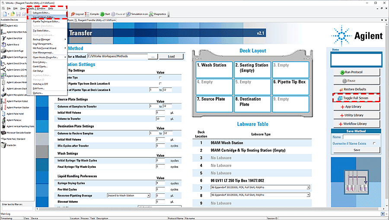Image resolution: width=389 pixels, height=220 pixels.
Task: Select the Microscan Barcode Reader device
Action: click(3, 132)
